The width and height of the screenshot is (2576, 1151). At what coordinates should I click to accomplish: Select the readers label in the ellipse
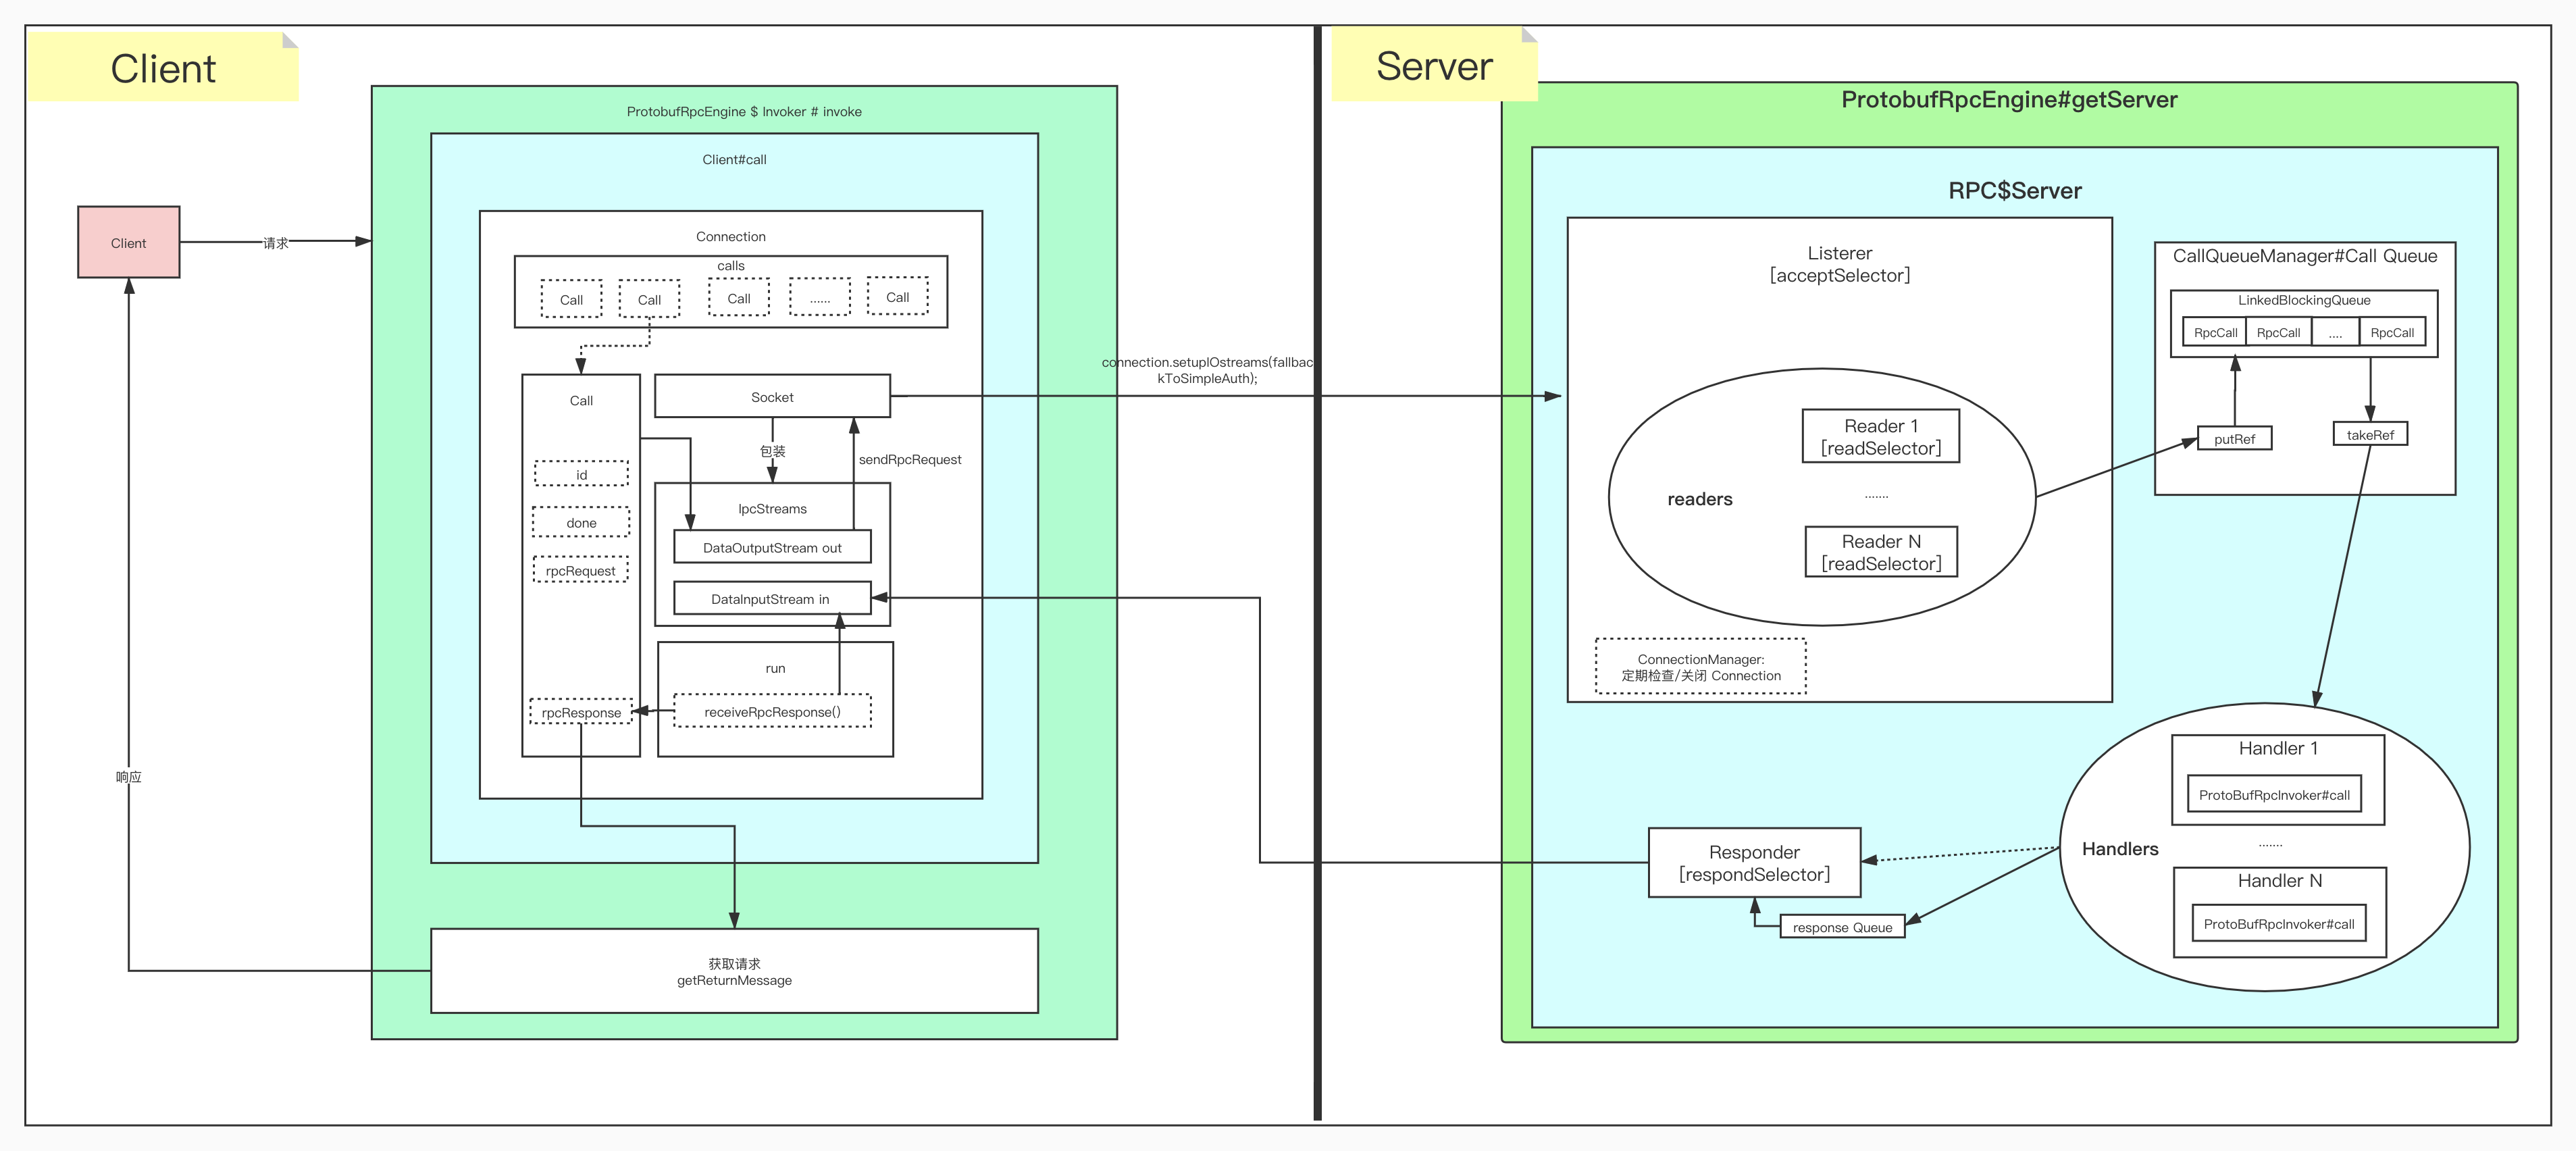[x=1699, y=499]
